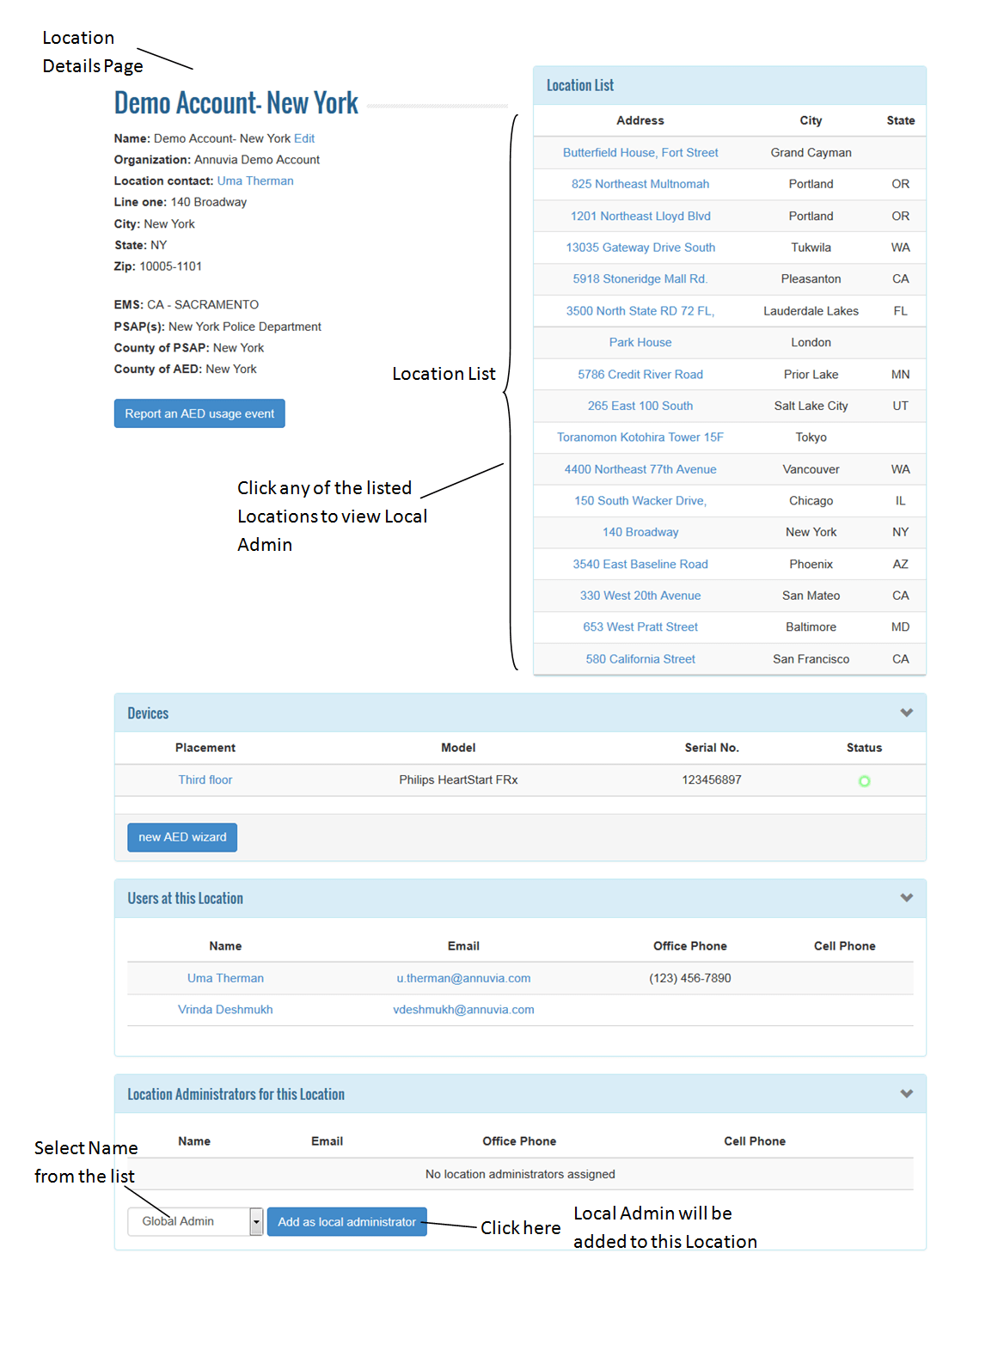Open 4400 Northeast 77th Avenue location
The height and width of the screenshot is (1351, 1004).
[640, 469]
